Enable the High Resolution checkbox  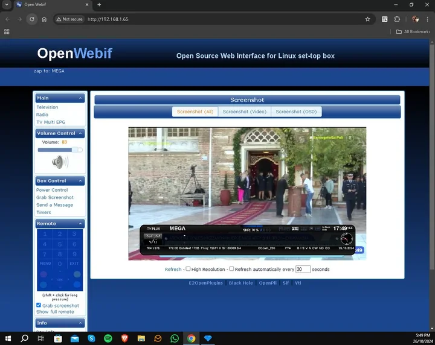point(188,269)
